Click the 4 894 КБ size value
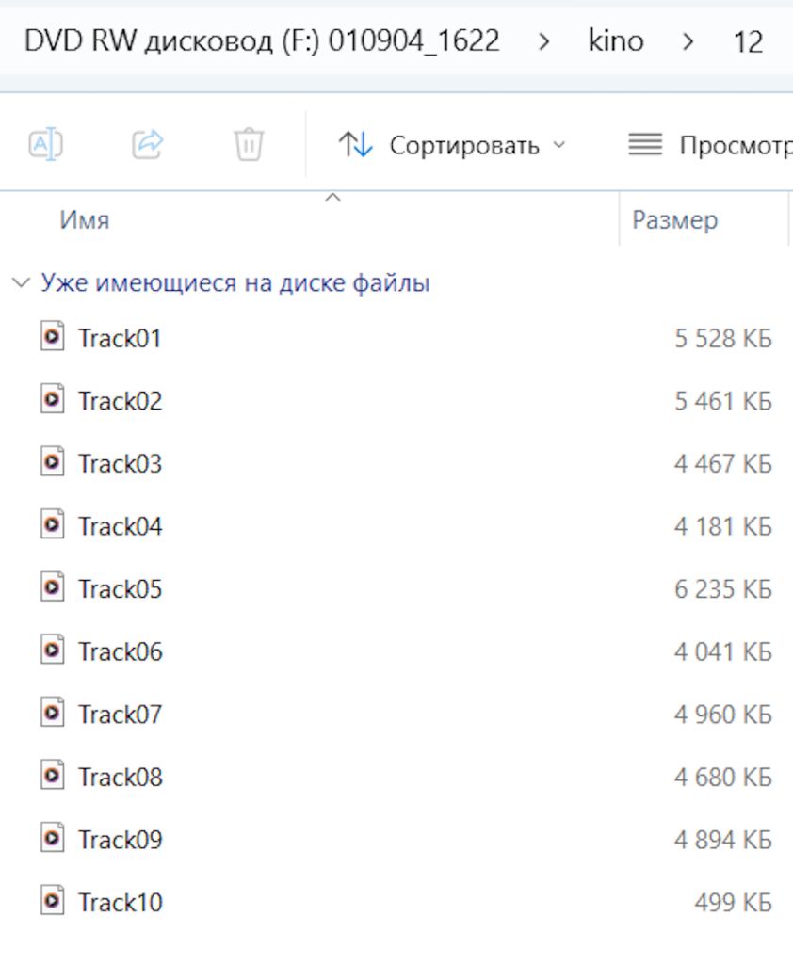This screenshot has height=964, width=793. [723, 840]
